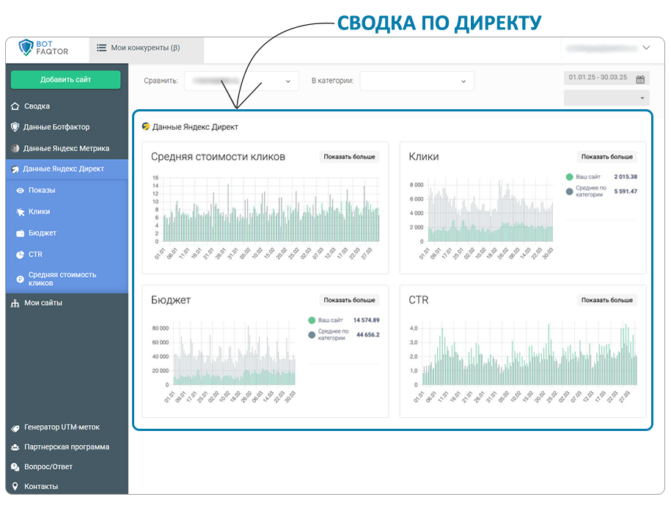671x505 pixels.
Task: Click the calendar icon beside date range
Action: click(x=640, y=80)
